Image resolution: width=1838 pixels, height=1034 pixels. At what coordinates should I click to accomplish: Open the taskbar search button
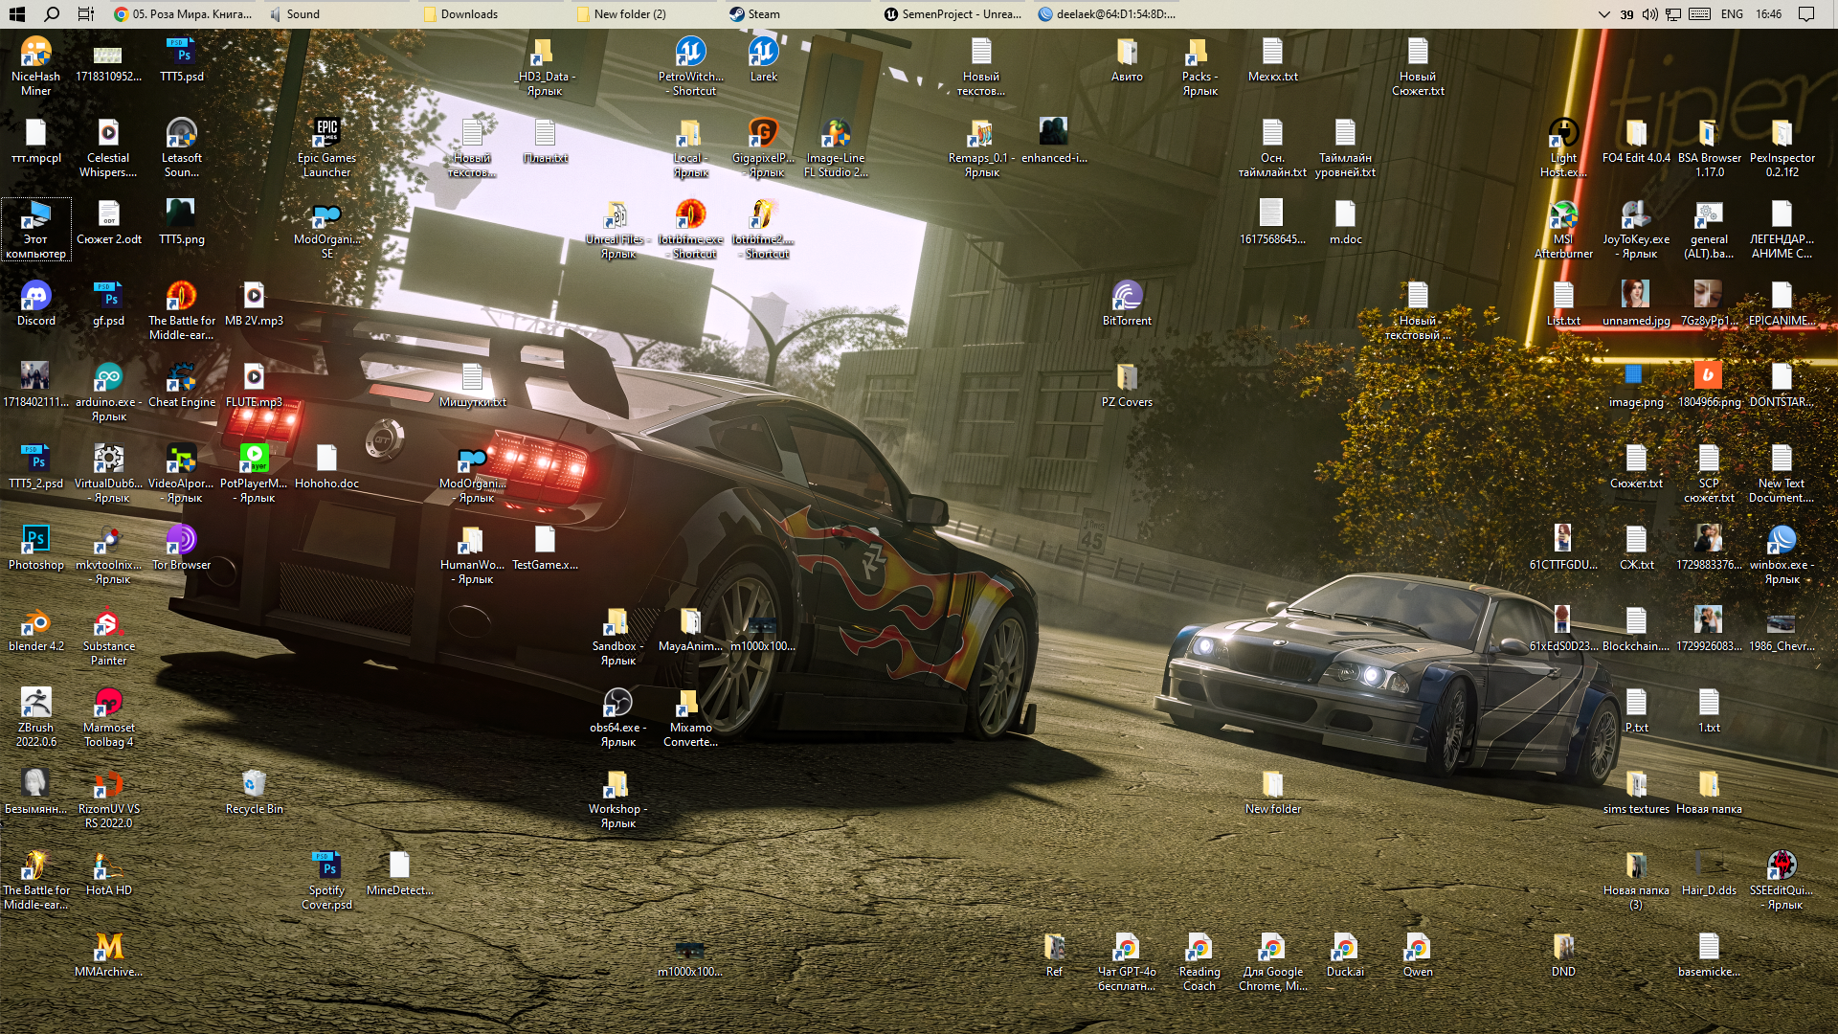(52, 14)
